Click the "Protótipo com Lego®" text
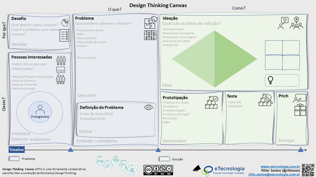The width and height of the screenshot is (316, 177). pyautogui.click(x=176, y=114)
